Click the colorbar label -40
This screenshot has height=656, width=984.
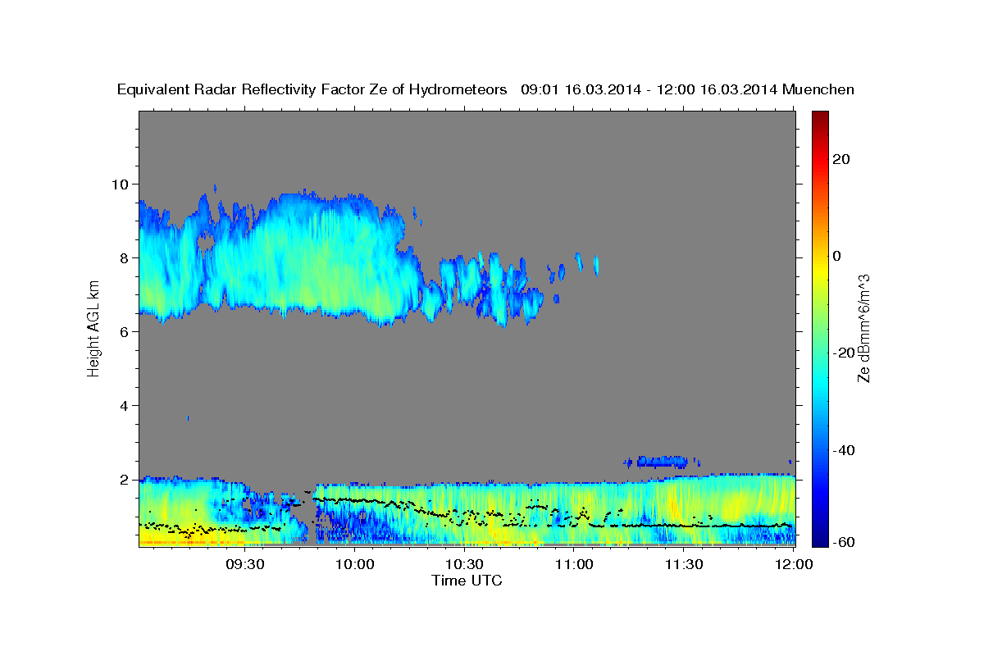click(x=845, y=450)
